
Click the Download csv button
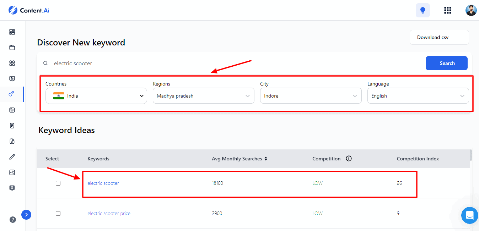tap(439, 37)
